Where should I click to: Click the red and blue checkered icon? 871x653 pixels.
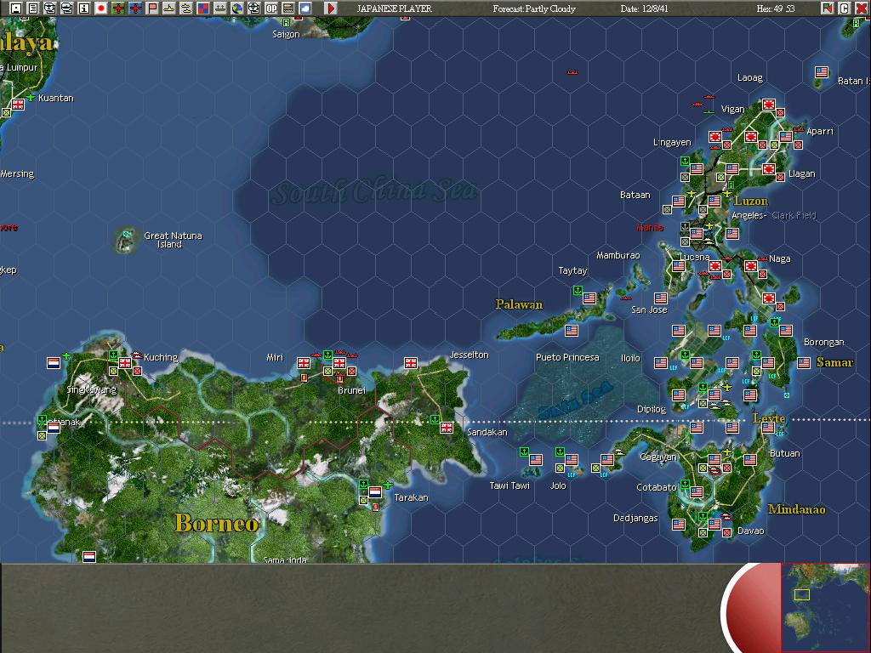[x=203, y=9]
